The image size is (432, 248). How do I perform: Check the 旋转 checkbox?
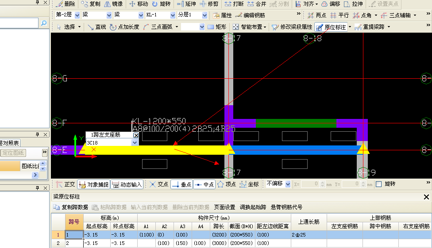click(x=379, y=184)
